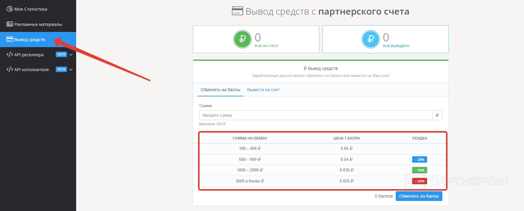Image resolution: width=524 pixels, height=211 pixels.
Task: Select Вывод средств in the sidebar
Action: click(38, 40)
